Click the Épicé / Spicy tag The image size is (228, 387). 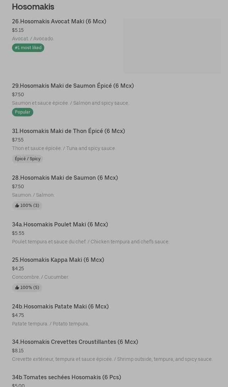click(x=28, y=159)
